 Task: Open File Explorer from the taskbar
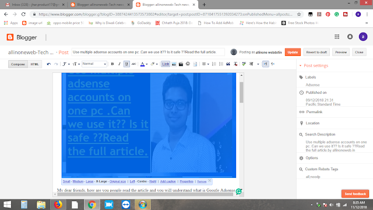[x=41, y=205]
